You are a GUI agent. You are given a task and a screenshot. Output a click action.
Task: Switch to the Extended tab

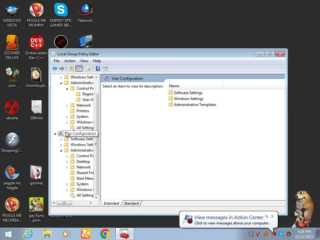(x=112, y=203)
